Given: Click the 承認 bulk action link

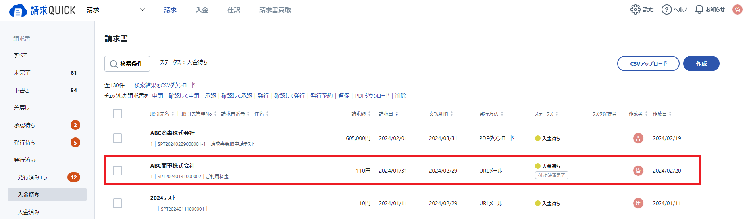Looking at the screenshot, I should [x=210, y=96].
